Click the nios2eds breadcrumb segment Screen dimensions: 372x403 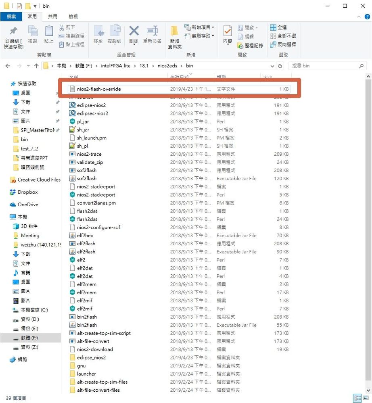click(167, 66)
